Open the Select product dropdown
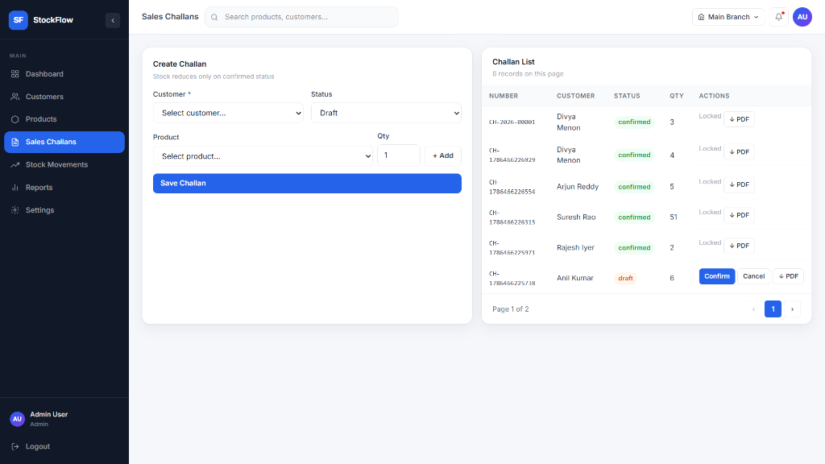Viewport: 825px width, 464px height. coord(263,156)
